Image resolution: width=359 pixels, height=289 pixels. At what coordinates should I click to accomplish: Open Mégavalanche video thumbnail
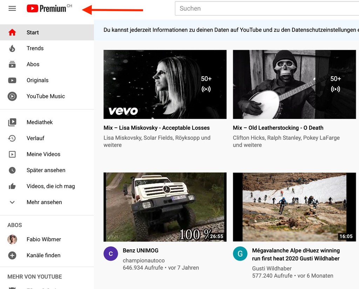[x=294, y=207]
